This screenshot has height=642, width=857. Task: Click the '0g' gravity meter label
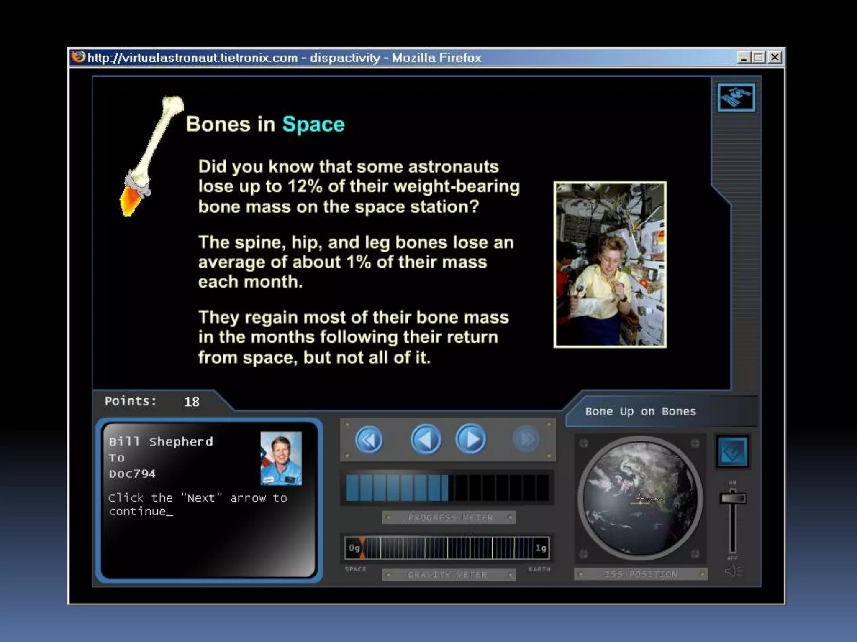point(354,548)
